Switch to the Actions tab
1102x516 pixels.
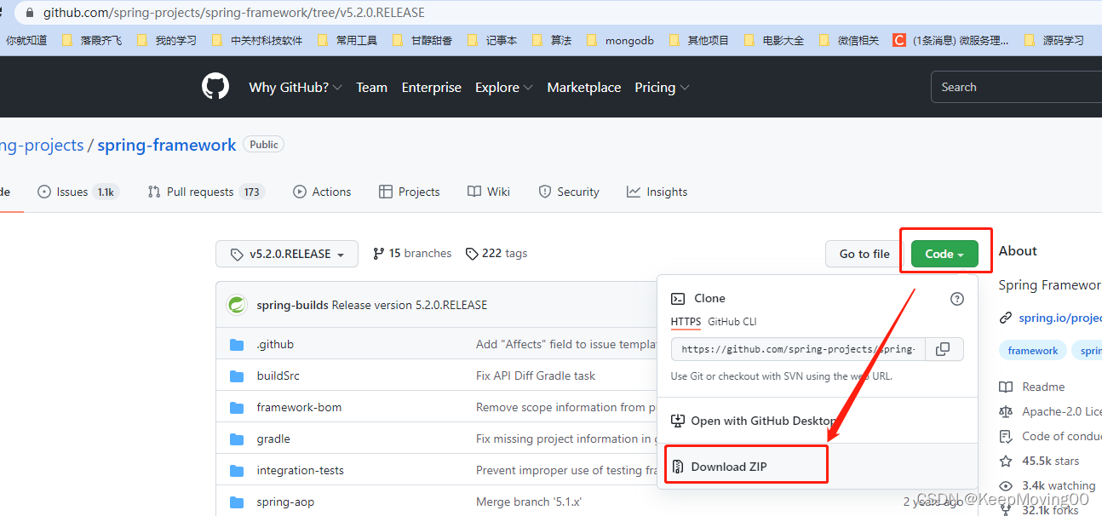click(x=322, y=192)
